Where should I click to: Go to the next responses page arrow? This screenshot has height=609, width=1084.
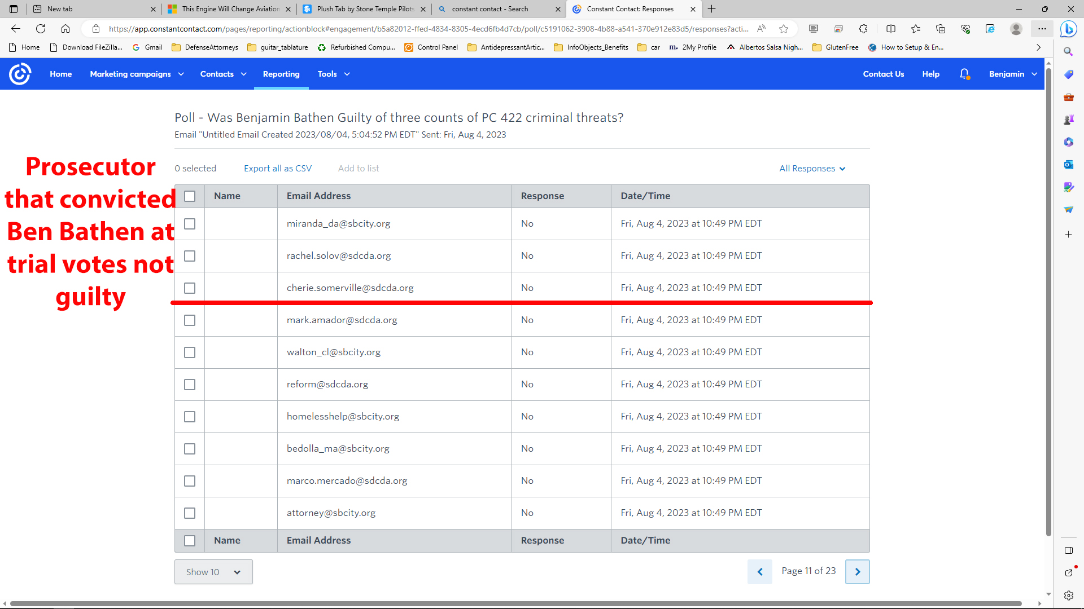tap(857, 572)
